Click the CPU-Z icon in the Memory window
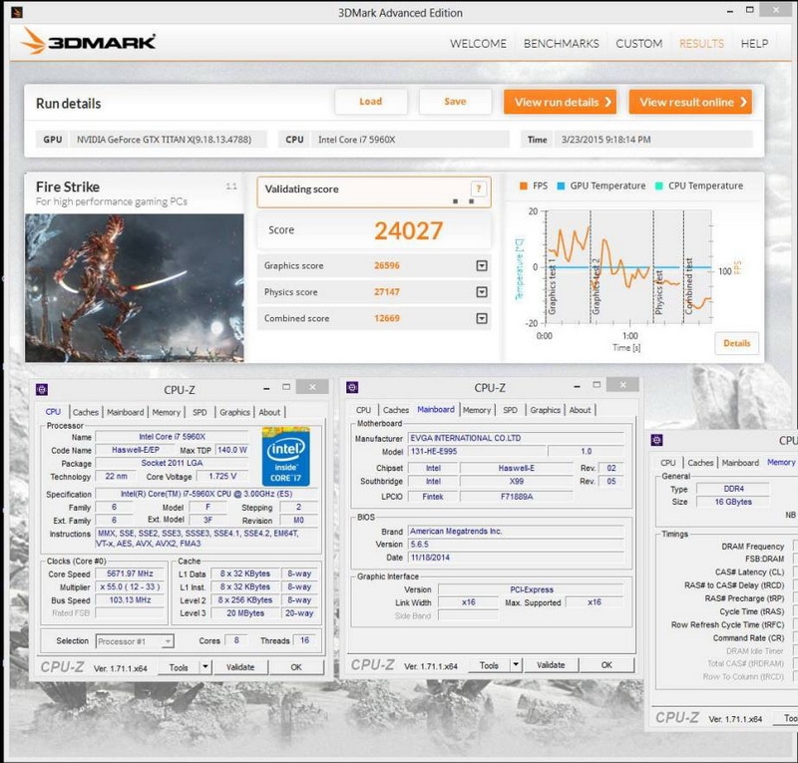The height and width of the screenshot is (763, 798). coord(657,440)
